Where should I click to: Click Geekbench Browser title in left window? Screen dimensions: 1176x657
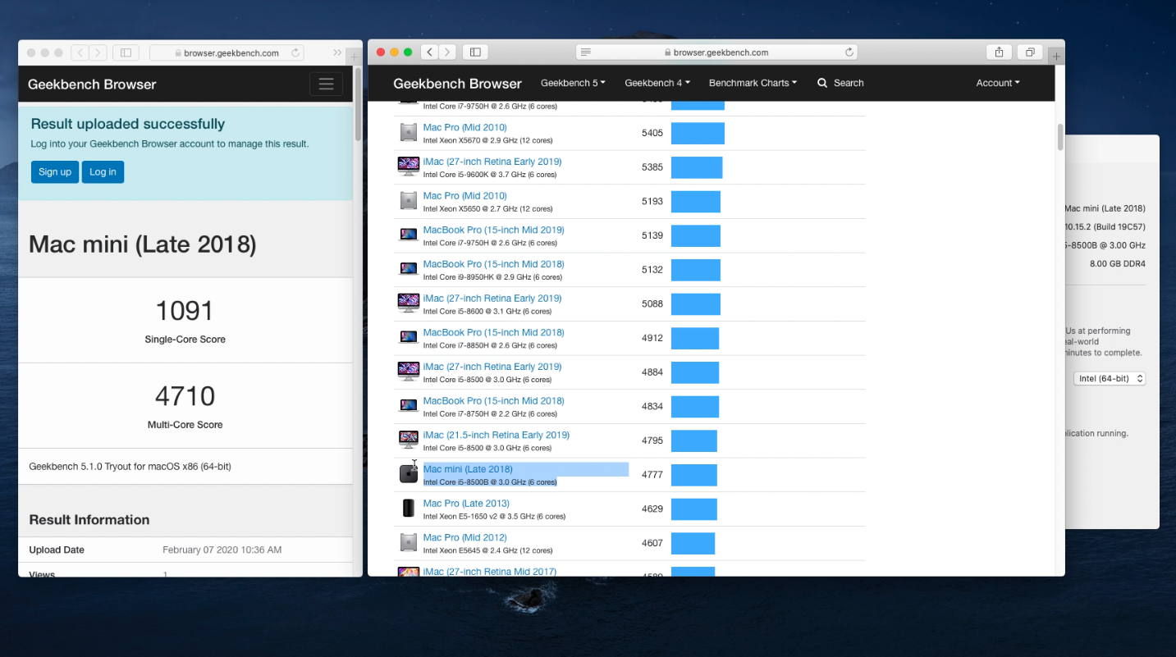click(x=92, y=84)
